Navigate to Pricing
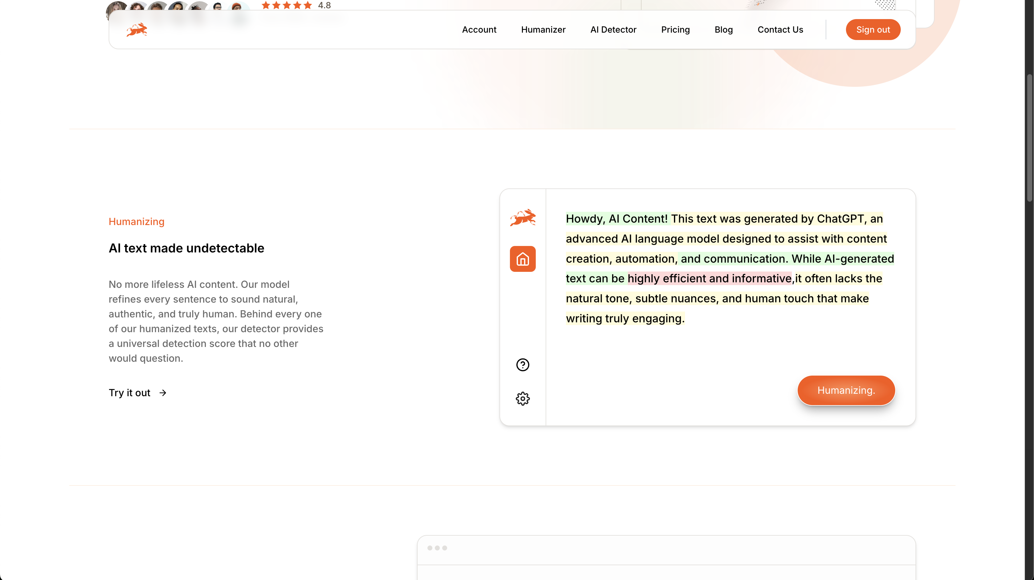The width and height of the screenshot is (1034, 580). click(x=675, y=30)
